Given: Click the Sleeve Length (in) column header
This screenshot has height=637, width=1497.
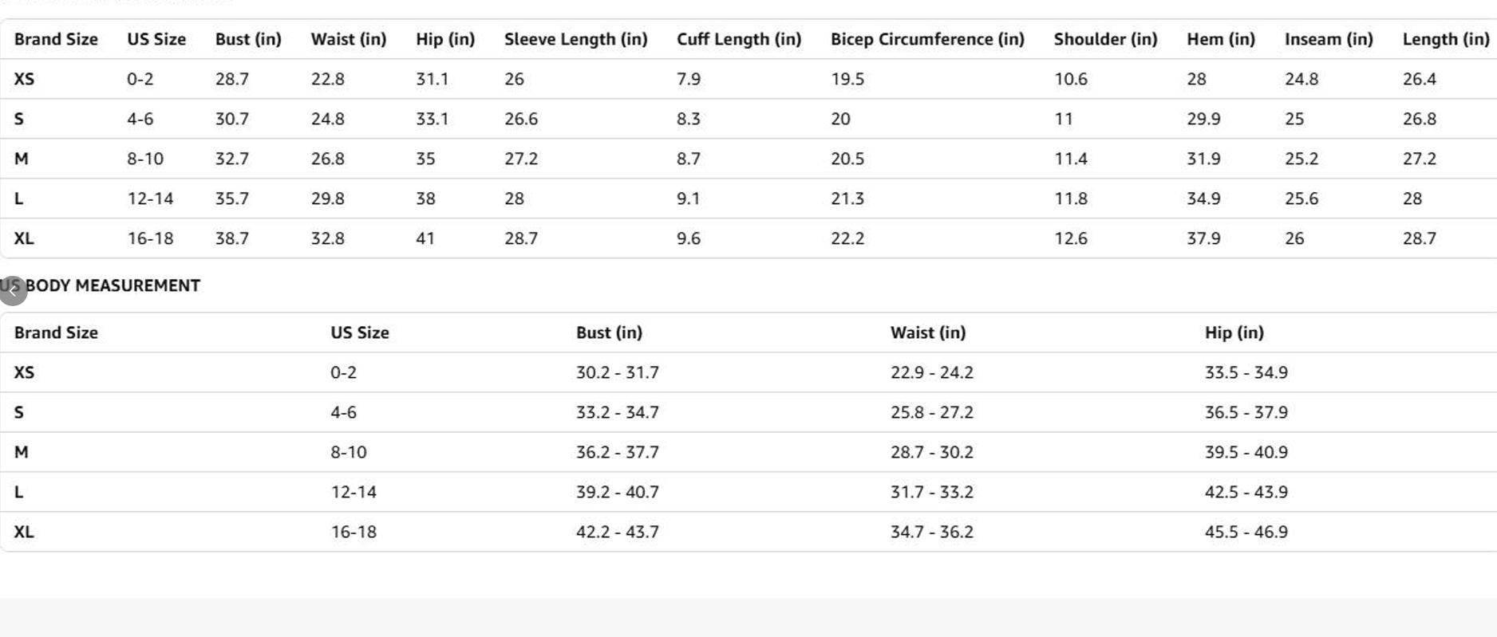Looking at the screenshot, I should tap(575, 39).
